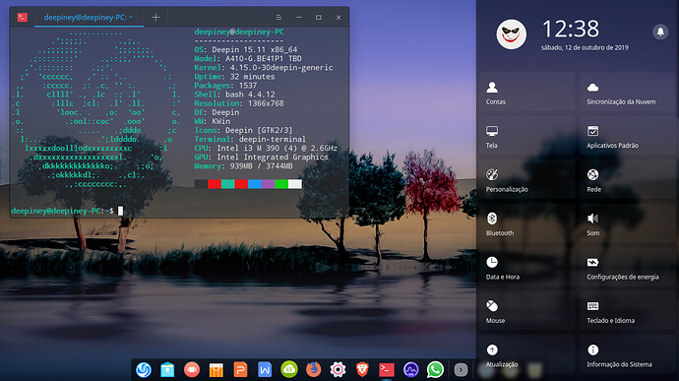The image size is (679, 381).
Task: Click the Joker user avatar
Action: (x=511, y=34)
